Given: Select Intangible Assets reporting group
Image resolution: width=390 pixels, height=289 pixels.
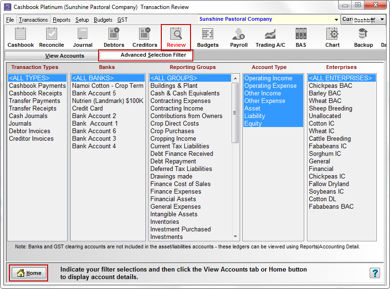Looking at the screenshot, I should coord(190,214).
